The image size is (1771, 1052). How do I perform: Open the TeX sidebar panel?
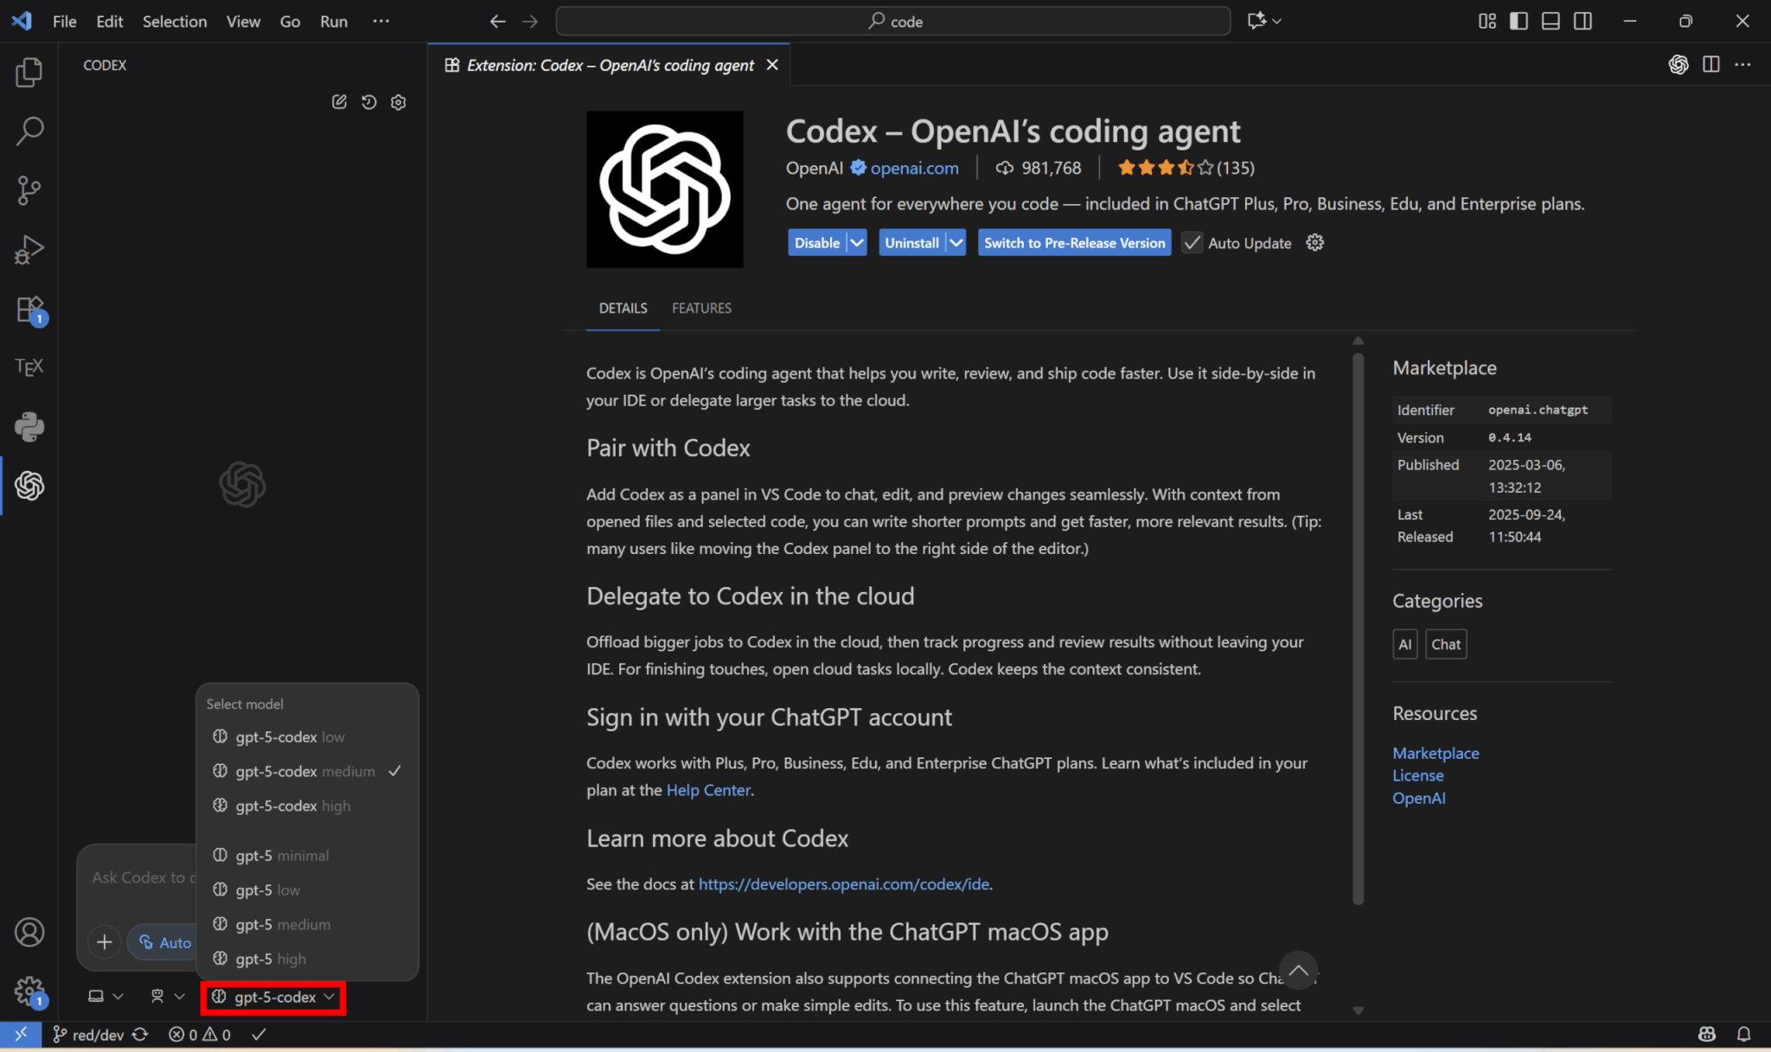pos(29,367)
